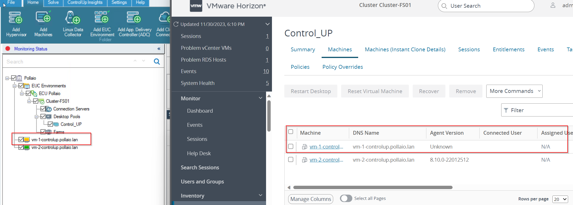Image resolution: width=573 pixels, height=205 pixels.
Task: Click the Reset Virtual Machine button
Action: [375, 91]
